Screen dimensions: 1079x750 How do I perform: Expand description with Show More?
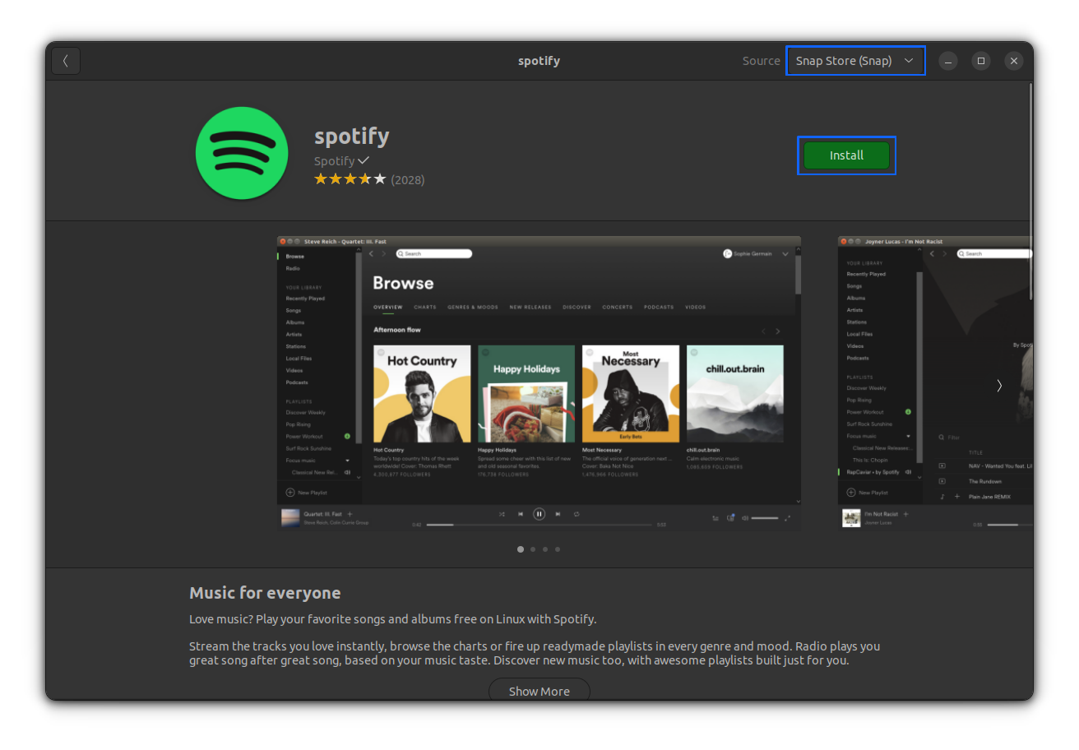(539, 690)
